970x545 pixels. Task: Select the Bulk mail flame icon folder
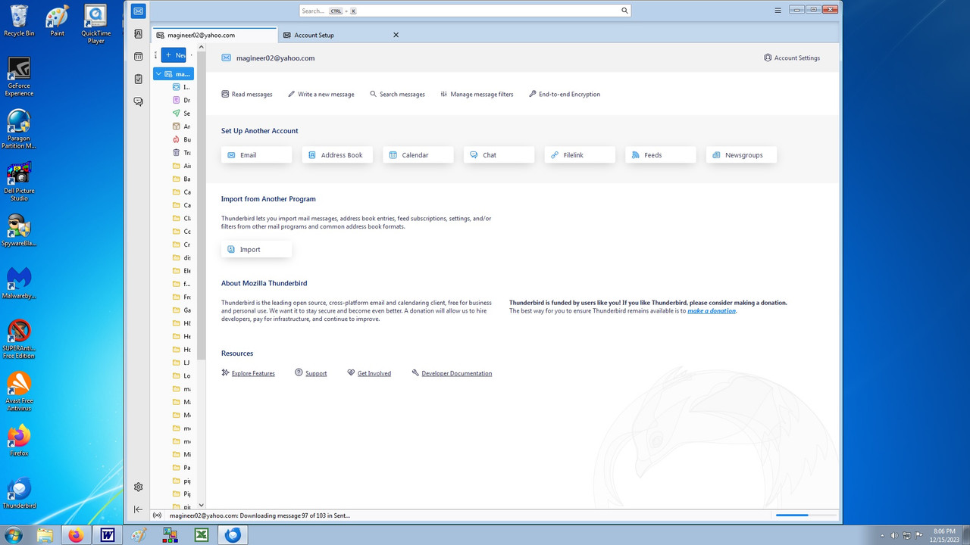177,139
